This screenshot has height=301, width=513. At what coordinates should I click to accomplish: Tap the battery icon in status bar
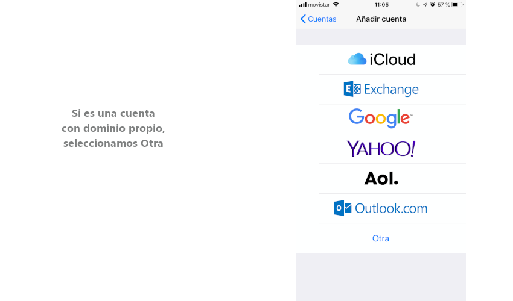click(x=457, y=5)
